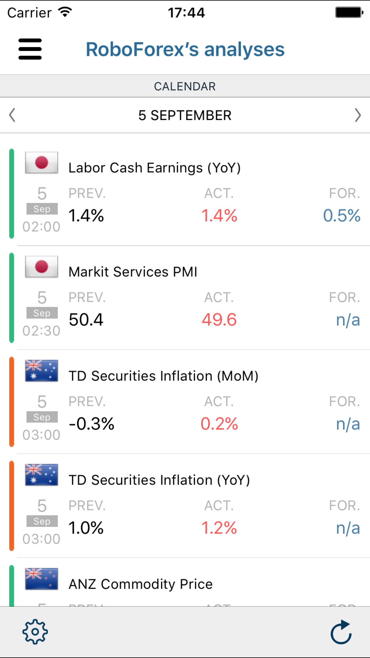The image size is (370, 658).
Task: Open Markit Services PMI event
Action: click(x=133, y=272)
